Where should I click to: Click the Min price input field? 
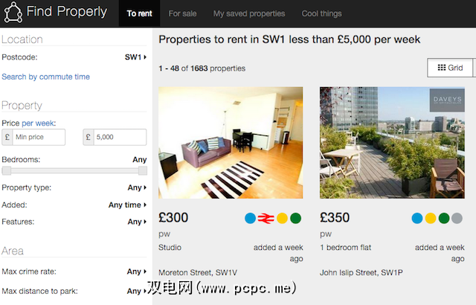pos(39,137)
